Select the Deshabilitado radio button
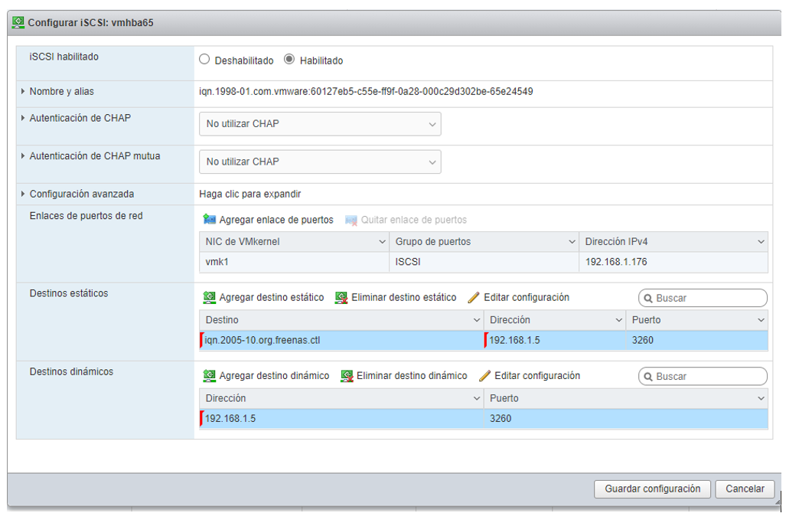This screenshot has width=799, height=523. click(204, 59)
